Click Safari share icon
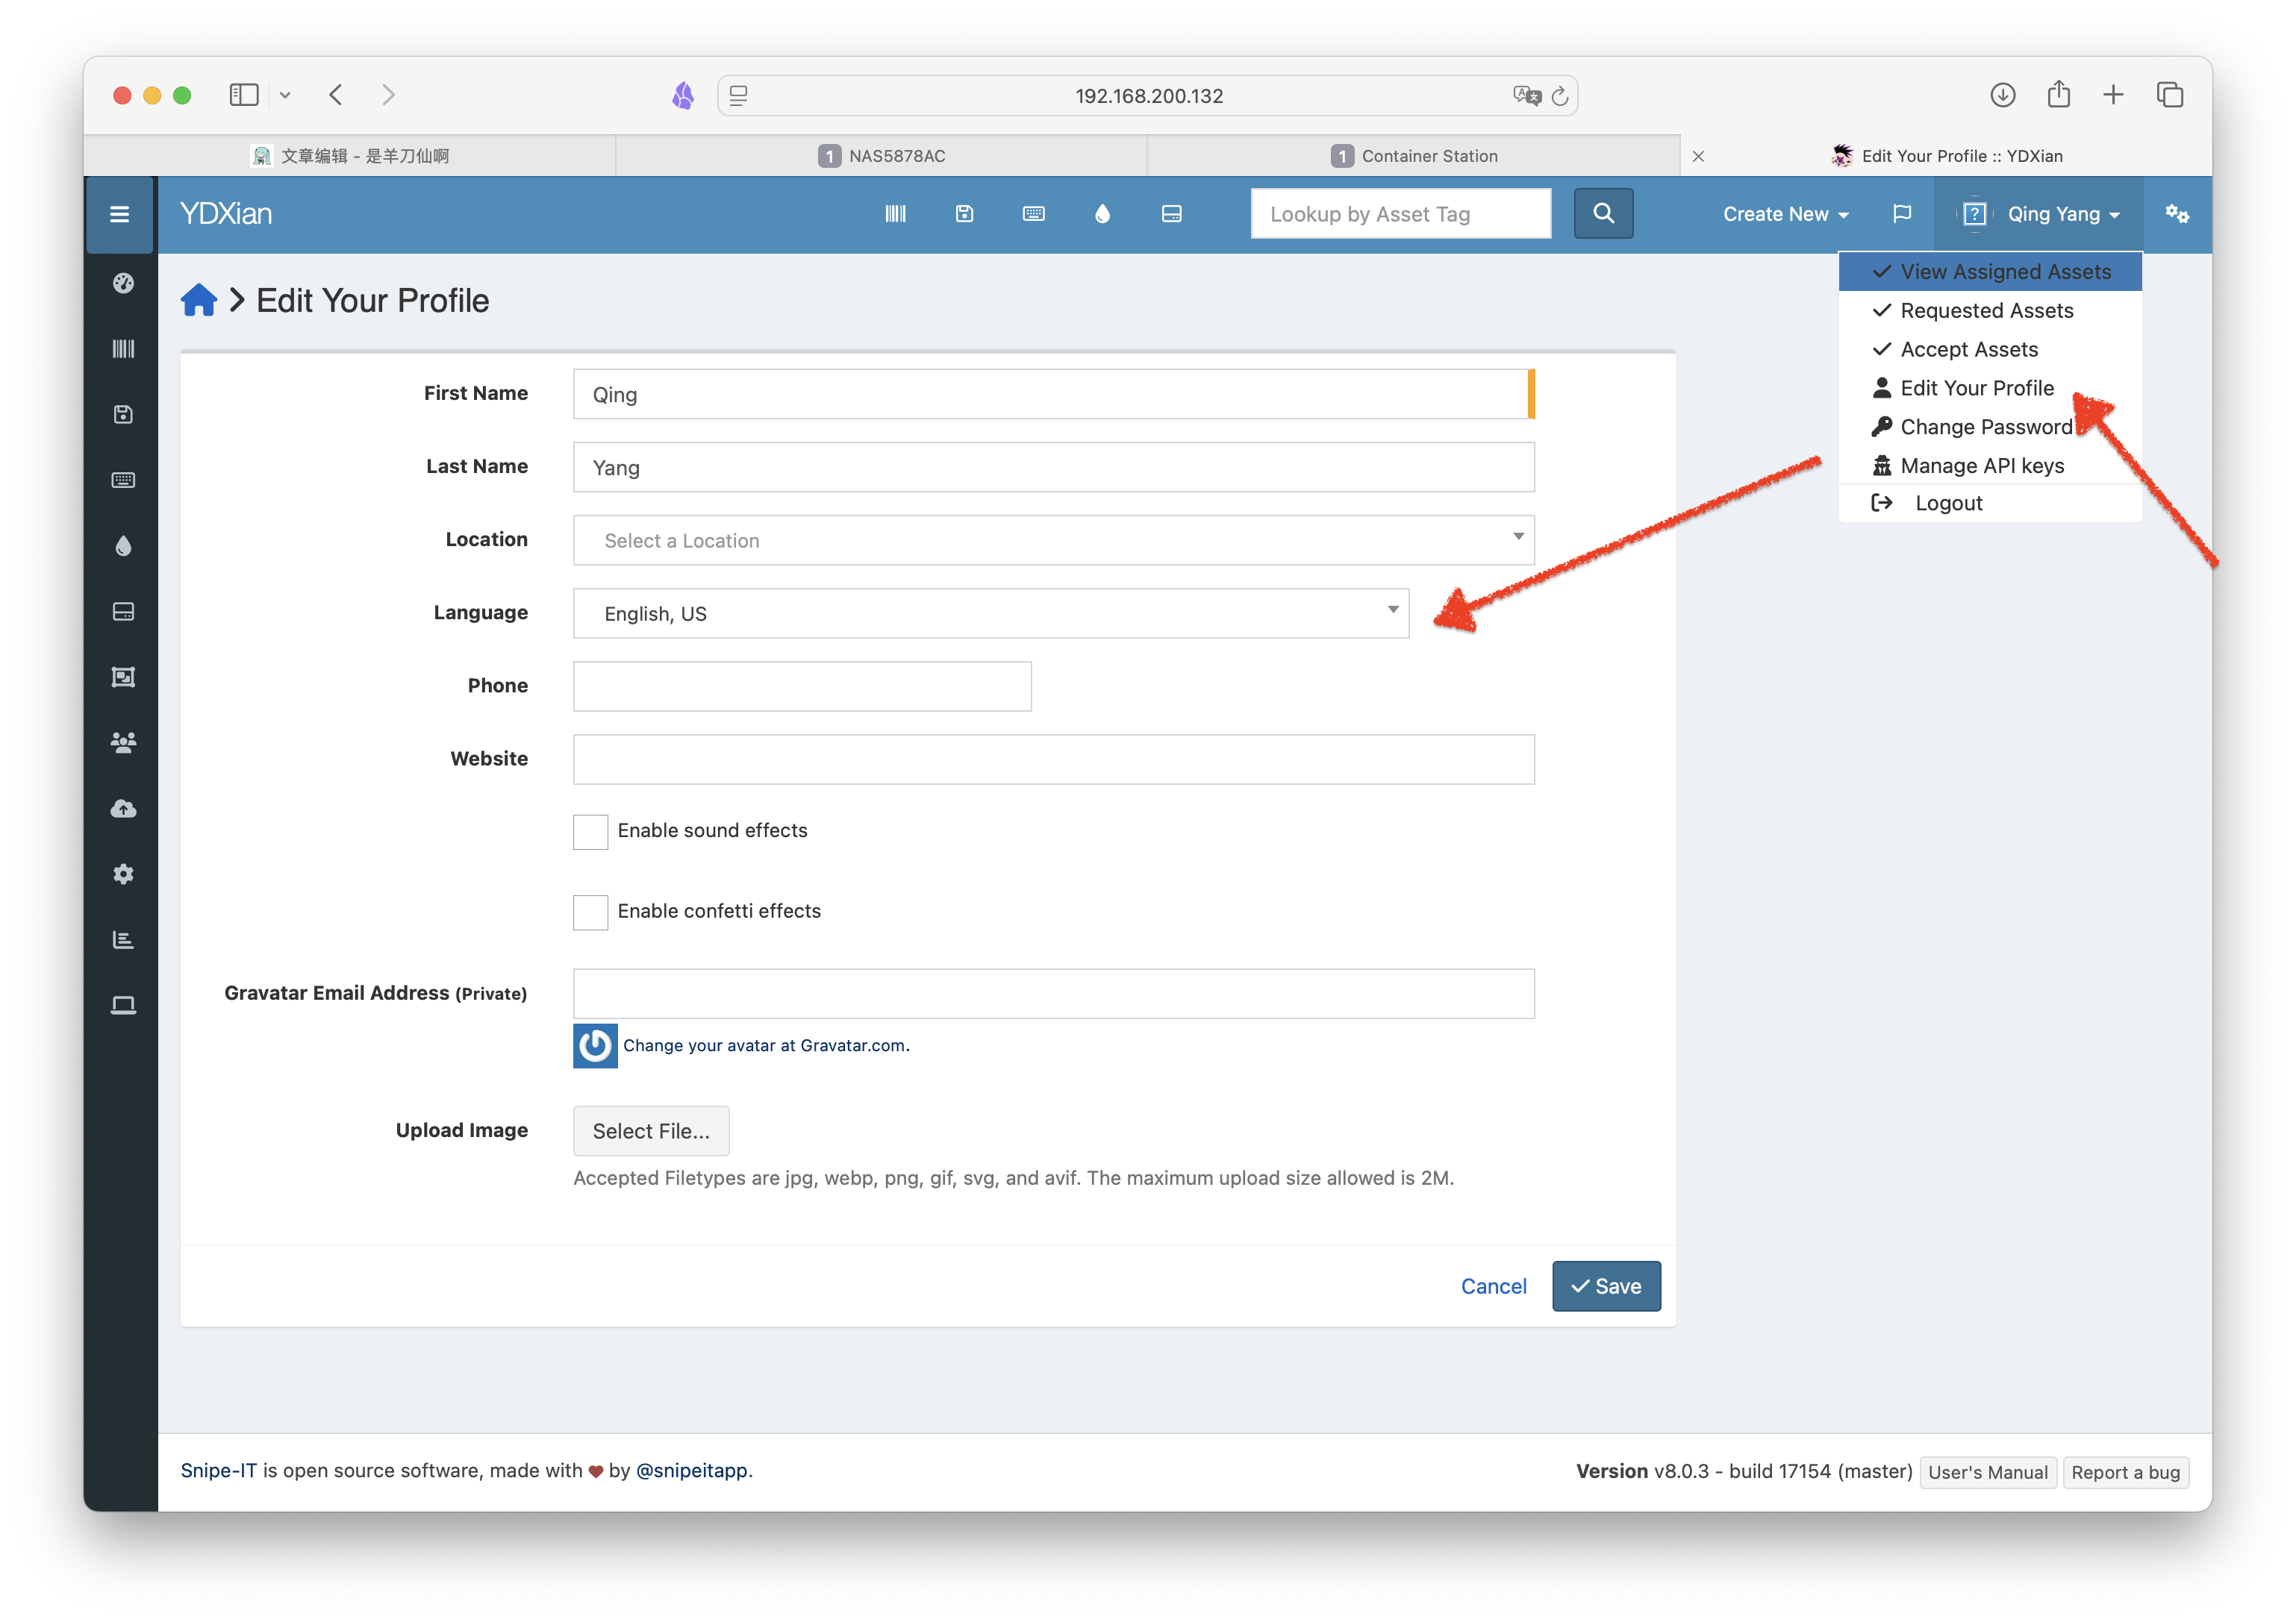 click(2058, 94)
